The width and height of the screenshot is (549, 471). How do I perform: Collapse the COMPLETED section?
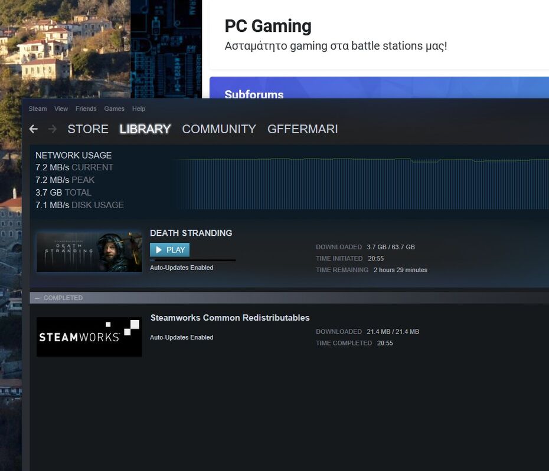(x=37, y=298)
